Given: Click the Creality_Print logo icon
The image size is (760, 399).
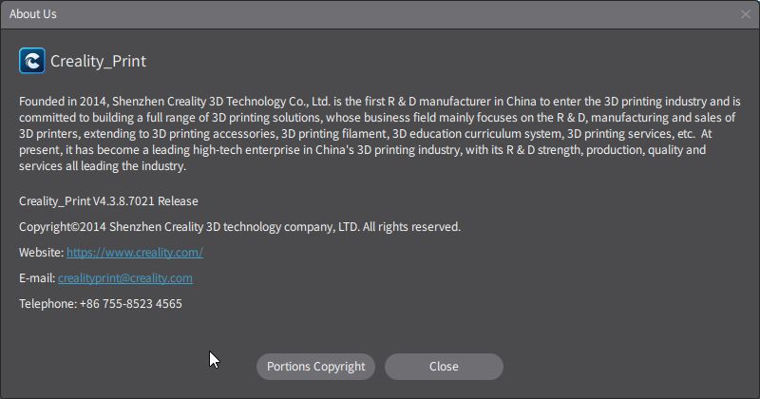Looking at the screenshot, I should pos(32,61).
